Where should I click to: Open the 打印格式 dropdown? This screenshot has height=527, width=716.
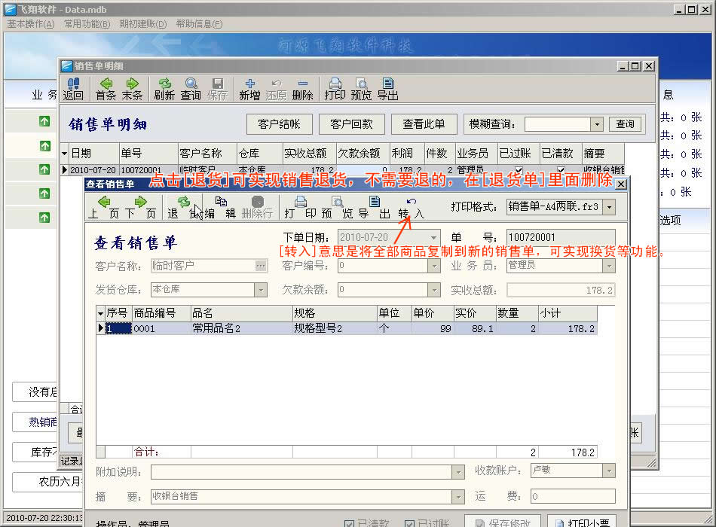609,206
